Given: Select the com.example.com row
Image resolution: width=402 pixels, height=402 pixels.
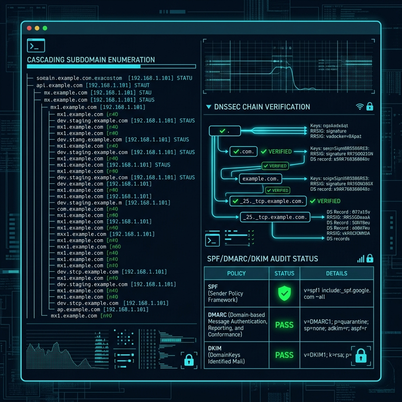Looking at the screenshot, I should click(88, 209).
